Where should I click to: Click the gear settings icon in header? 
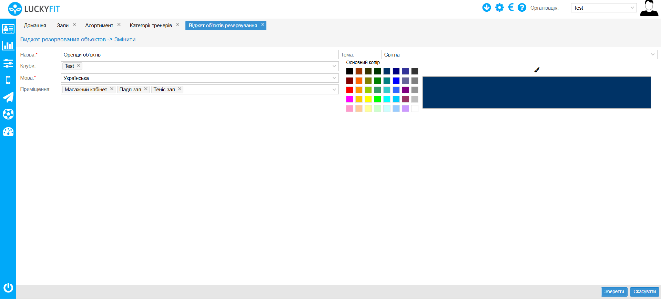(x=499, y=8)
